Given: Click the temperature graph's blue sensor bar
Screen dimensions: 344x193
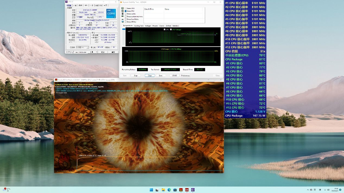Looking at the screenshot, I should click(124, 28).
